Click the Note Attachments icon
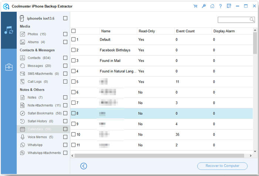This screenshot has height=176, width=259. pyautogui.click(x=22, y=105)
